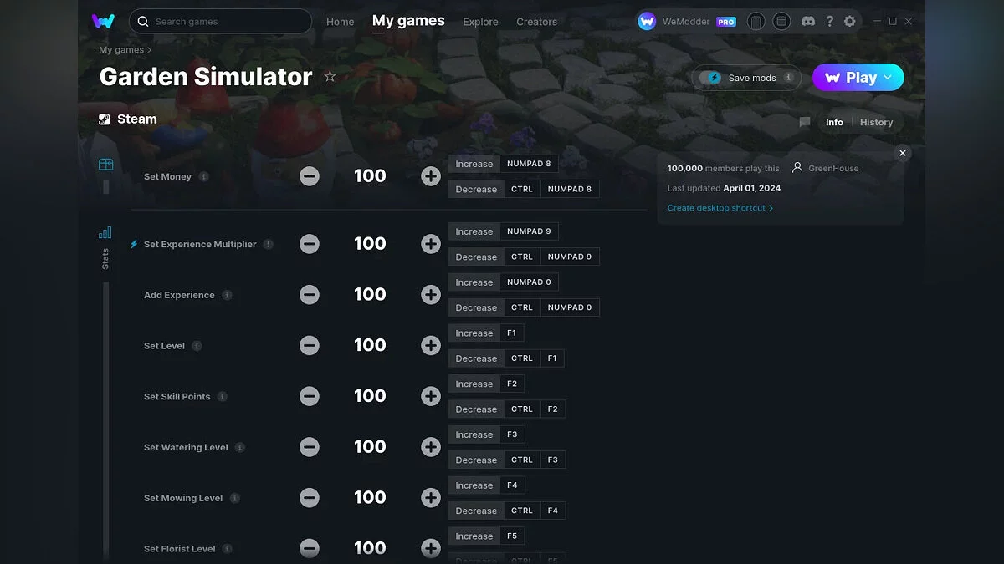This screenshot has height=564, width=1004.
Task: Expand the My games breadcrumb chevron
Action: (151, 50)
